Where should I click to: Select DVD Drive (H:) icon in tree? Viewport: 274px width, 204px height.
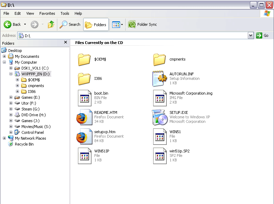point(17,115)
